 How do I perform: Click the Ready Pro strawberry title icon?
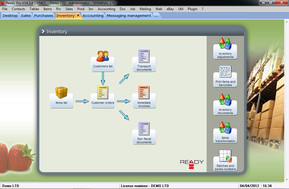point(3,3)
